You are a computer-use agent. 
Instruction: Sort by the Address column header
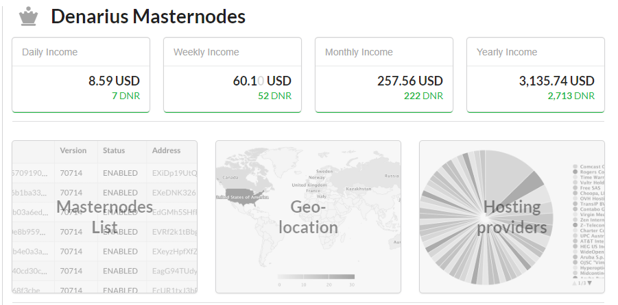tap(167, 150)
